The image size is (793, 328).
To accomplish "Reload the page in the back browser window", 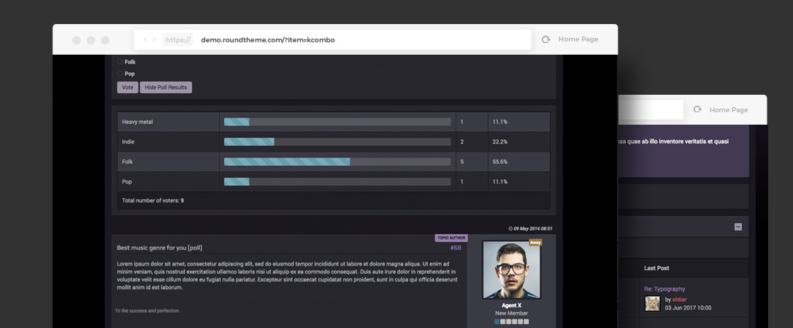I will [x=697, y=109].
